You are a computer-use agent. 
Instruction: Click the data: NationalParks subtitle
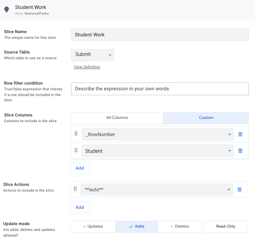click(32, 13)
